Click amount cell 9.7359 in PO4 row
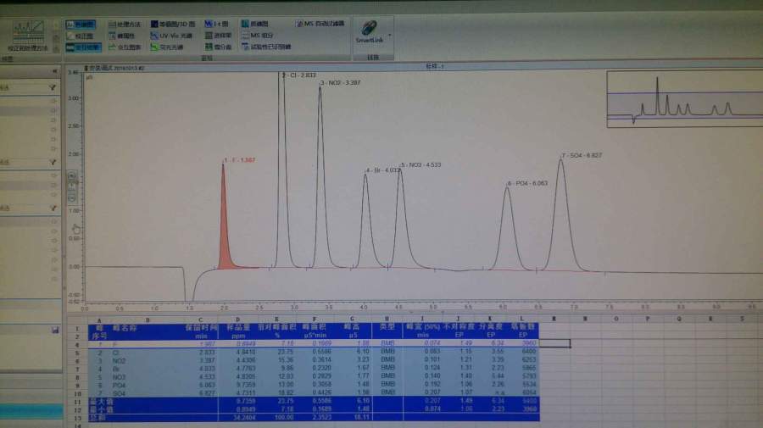Screen dimensions: 763x428 [x=246, y=385]
